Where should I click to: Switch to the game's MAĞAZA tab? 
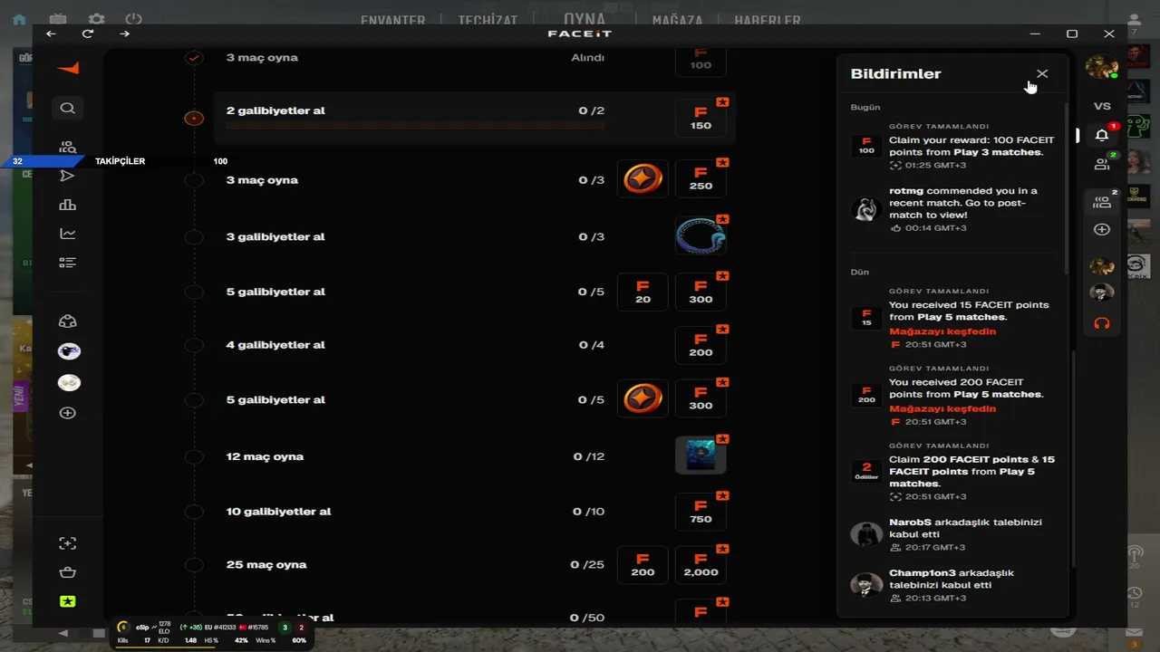point(678,20)
